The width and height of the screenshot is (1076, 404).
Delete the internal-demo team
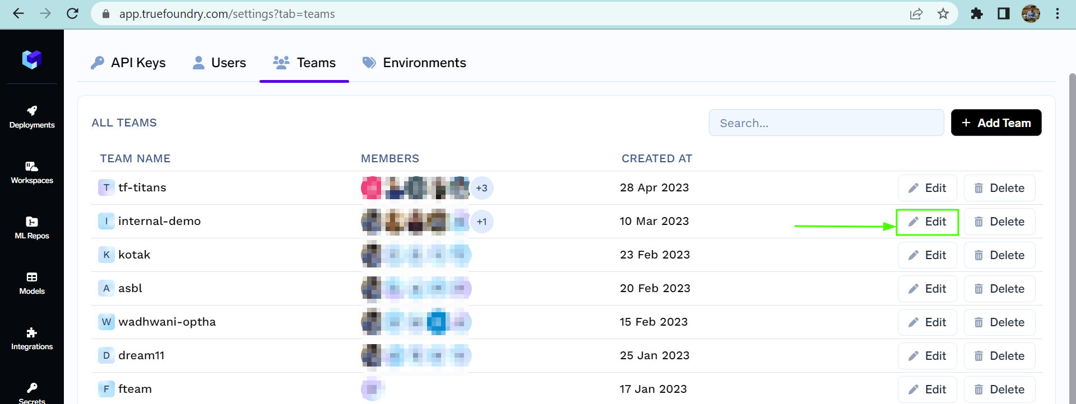[x=1000, y=222]
